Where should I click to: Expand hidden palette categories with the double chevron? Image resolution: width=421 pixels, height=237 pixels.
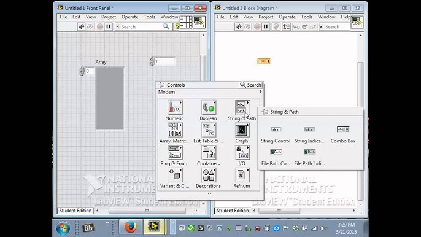click(209, 195)
